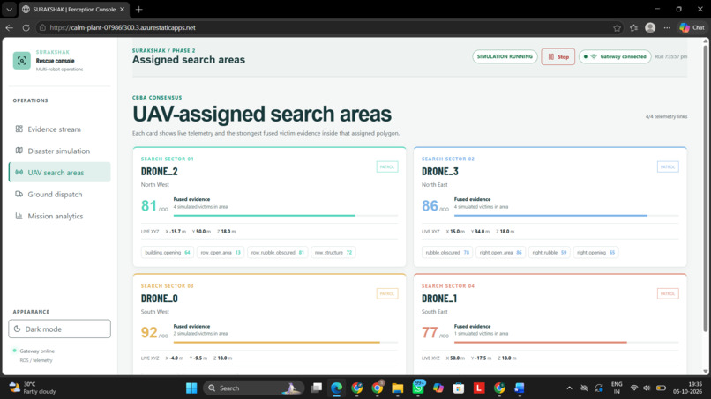Click PATROL badge on DRONE_1 card
711x399 pixels.
click(668, 293)
